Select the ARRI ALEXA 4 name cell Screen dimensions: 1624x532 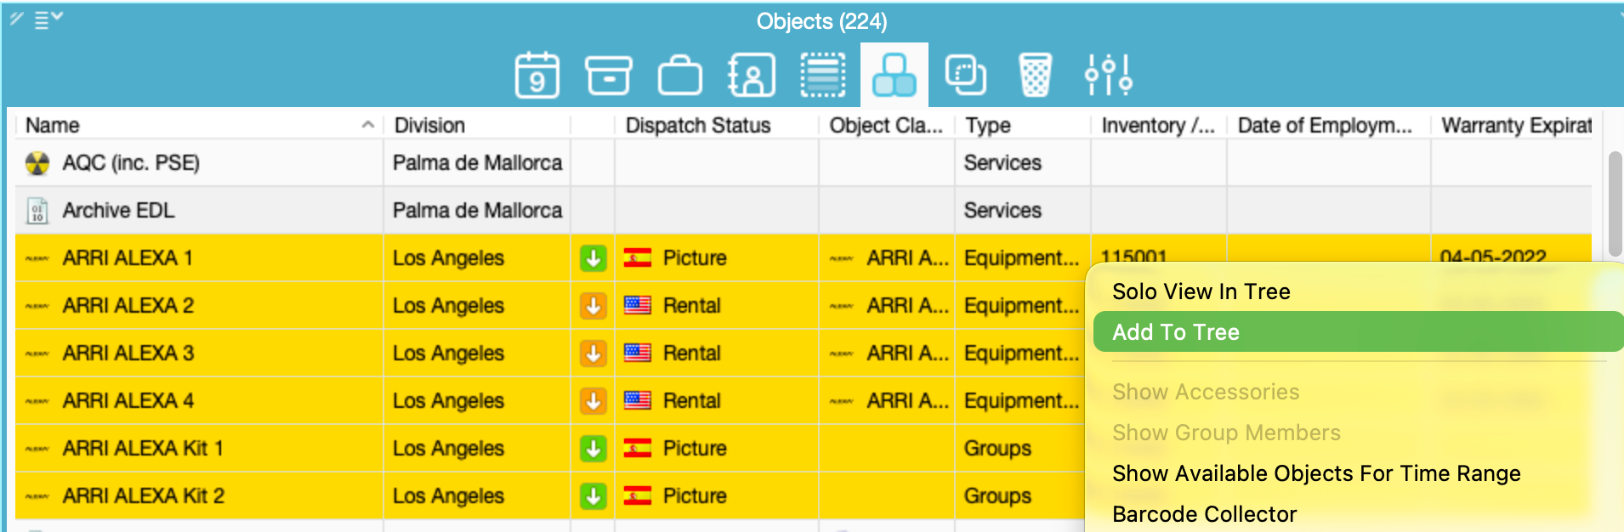128,400
